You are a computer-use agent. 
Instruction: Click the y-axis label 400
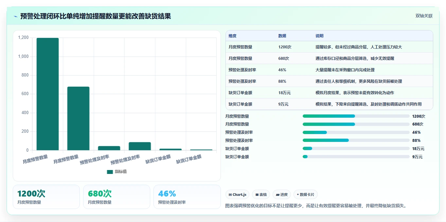tap(25, 113)
